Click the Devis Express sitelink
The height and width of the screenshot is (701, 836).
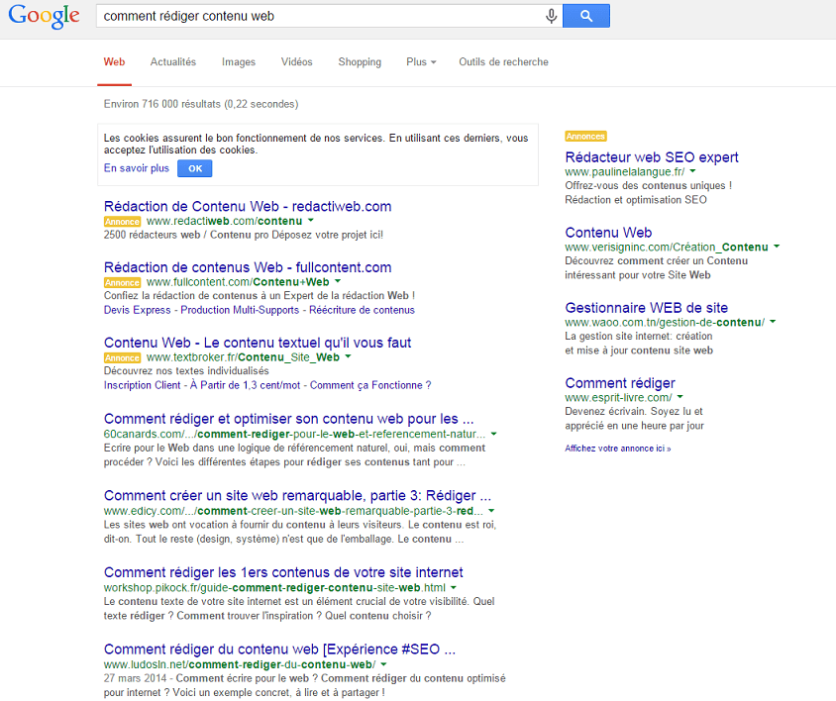click(x=137, y=310)
